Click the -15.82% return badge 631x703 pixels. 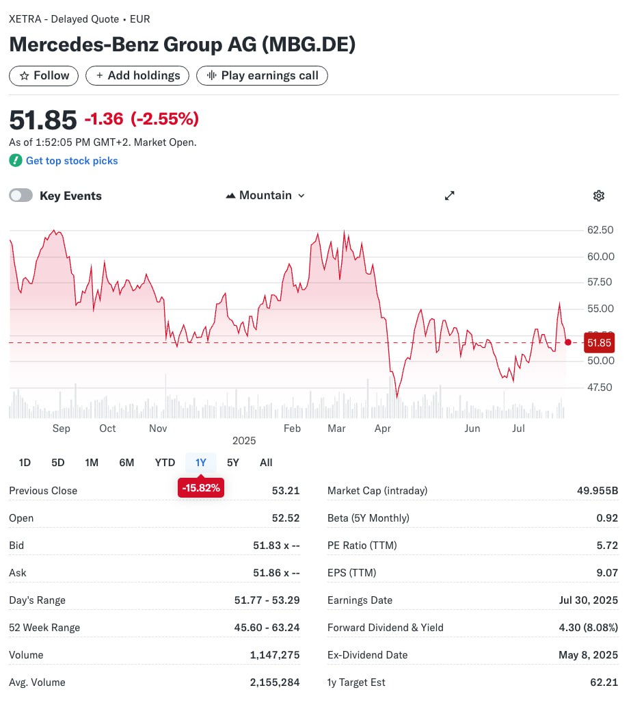tap(200, 488)
